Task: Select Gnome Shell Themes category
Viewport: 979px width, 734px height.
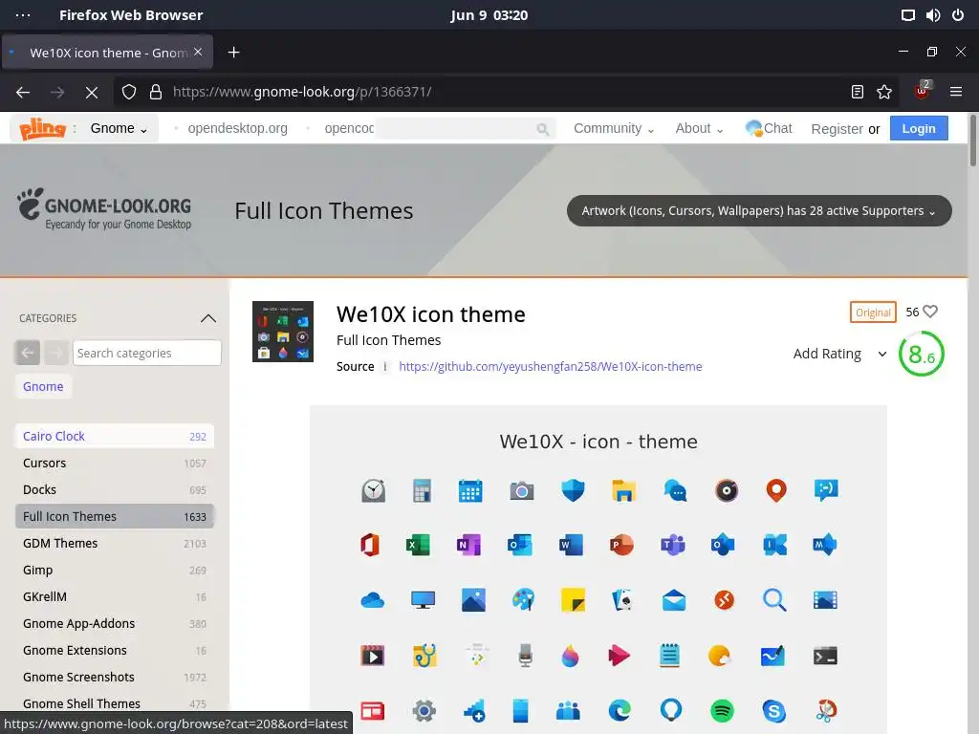Action: [115, 704]
